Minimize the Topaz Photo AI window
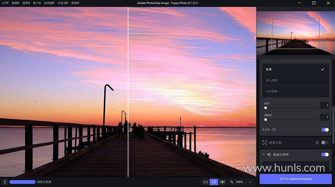The width and height of the screenshot is (335, 187). click(299, 3)
